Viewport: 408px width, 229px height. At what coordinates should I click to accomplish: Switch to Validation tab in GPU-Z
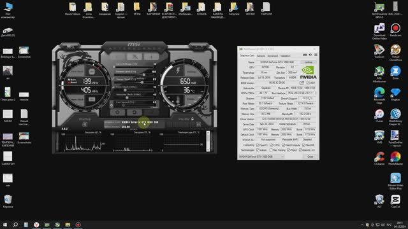(285, 56)
